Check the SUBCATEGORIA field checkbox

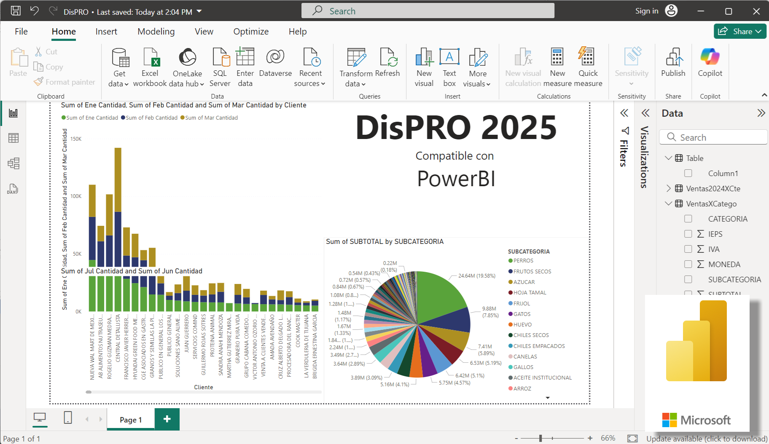(x=688, y=279)
